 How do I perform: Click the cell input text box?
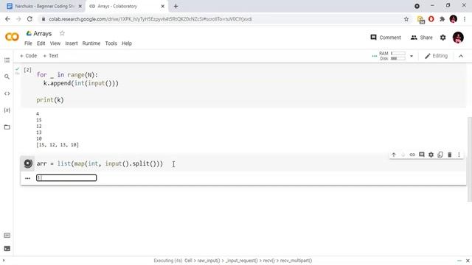coord(66,178)
